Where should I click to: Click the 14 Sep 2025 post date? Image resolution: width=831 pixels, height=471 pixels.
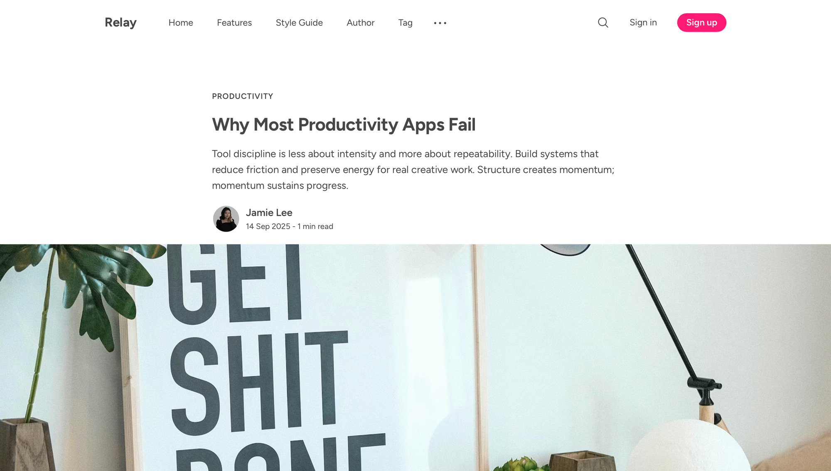tap(268, 226)
